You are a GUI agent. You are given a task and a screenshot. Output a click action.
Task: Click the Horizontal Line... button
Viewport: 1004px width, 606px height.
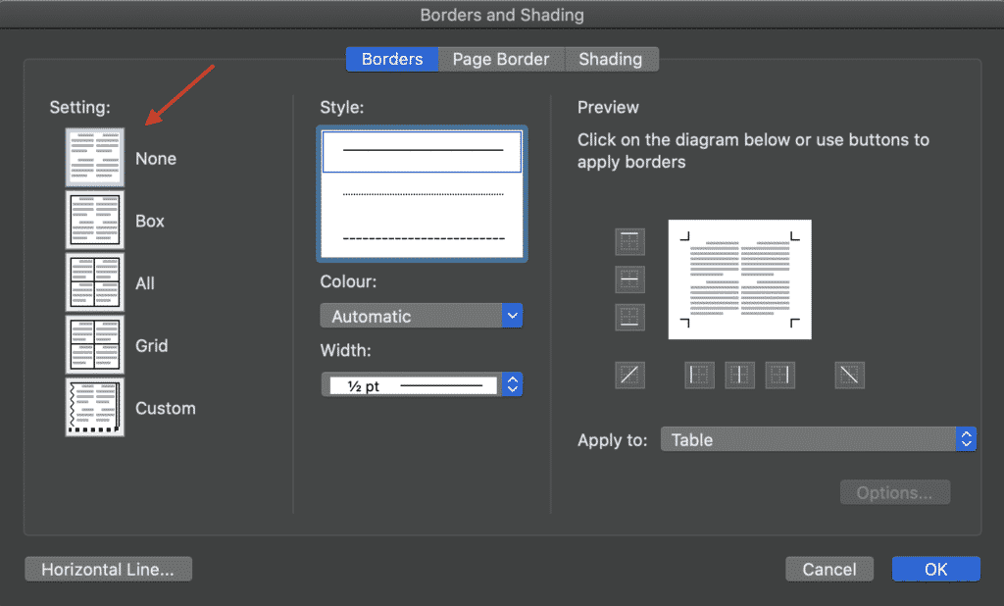[108, 569]
